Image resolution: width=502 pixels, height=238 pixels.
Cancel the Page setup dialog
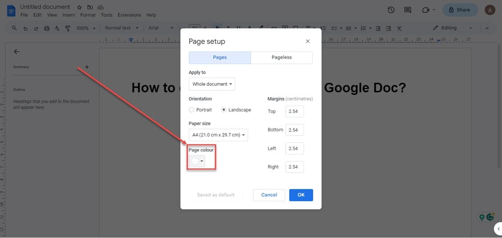(269, 195)
